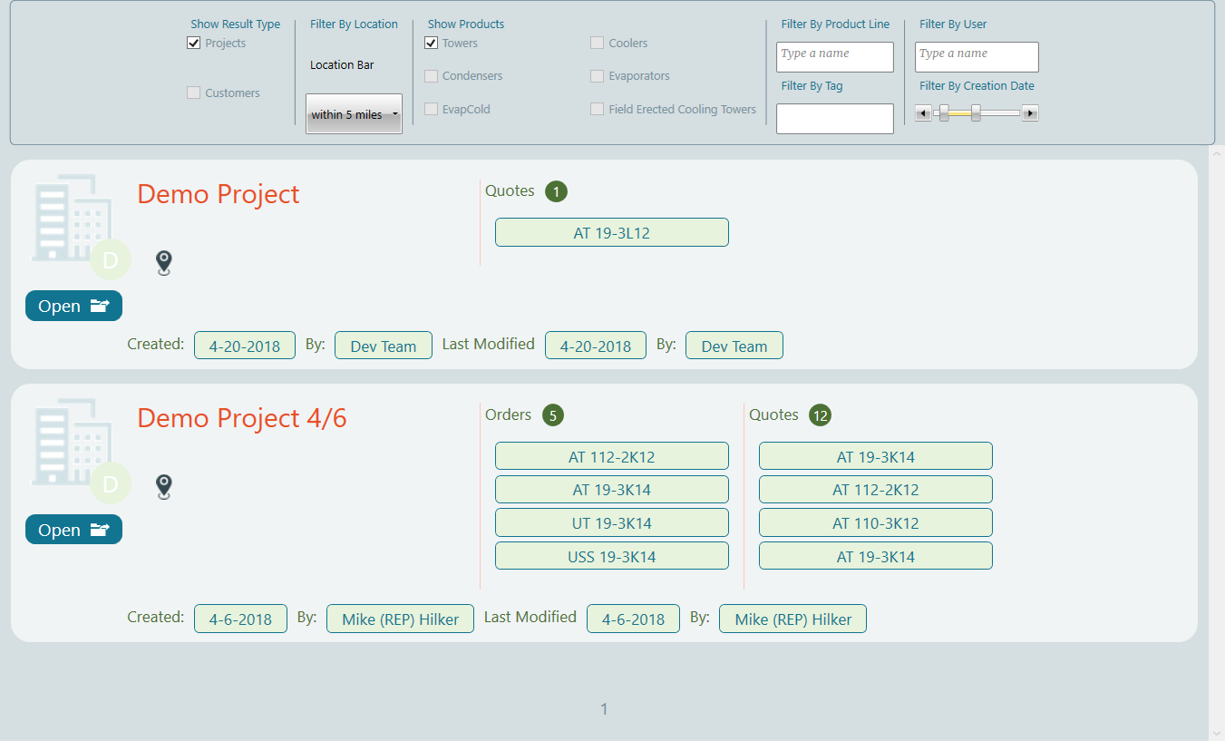Toggle the Towers product checkbox

pos(432,44)
